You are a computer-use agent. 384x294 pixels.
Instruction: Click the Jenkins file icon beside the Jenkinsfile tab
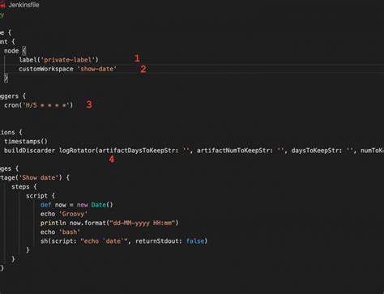(2, 5)
